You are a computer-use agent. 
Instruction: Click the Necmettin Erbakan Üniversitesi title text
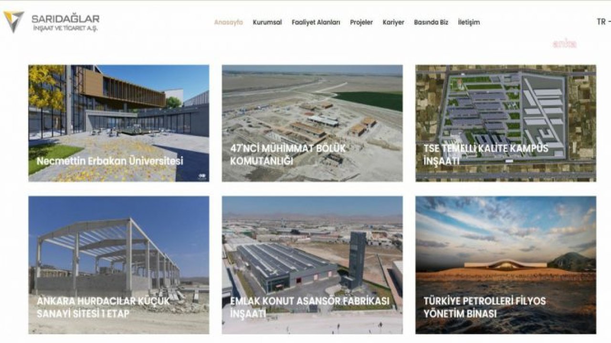[110, 161]
